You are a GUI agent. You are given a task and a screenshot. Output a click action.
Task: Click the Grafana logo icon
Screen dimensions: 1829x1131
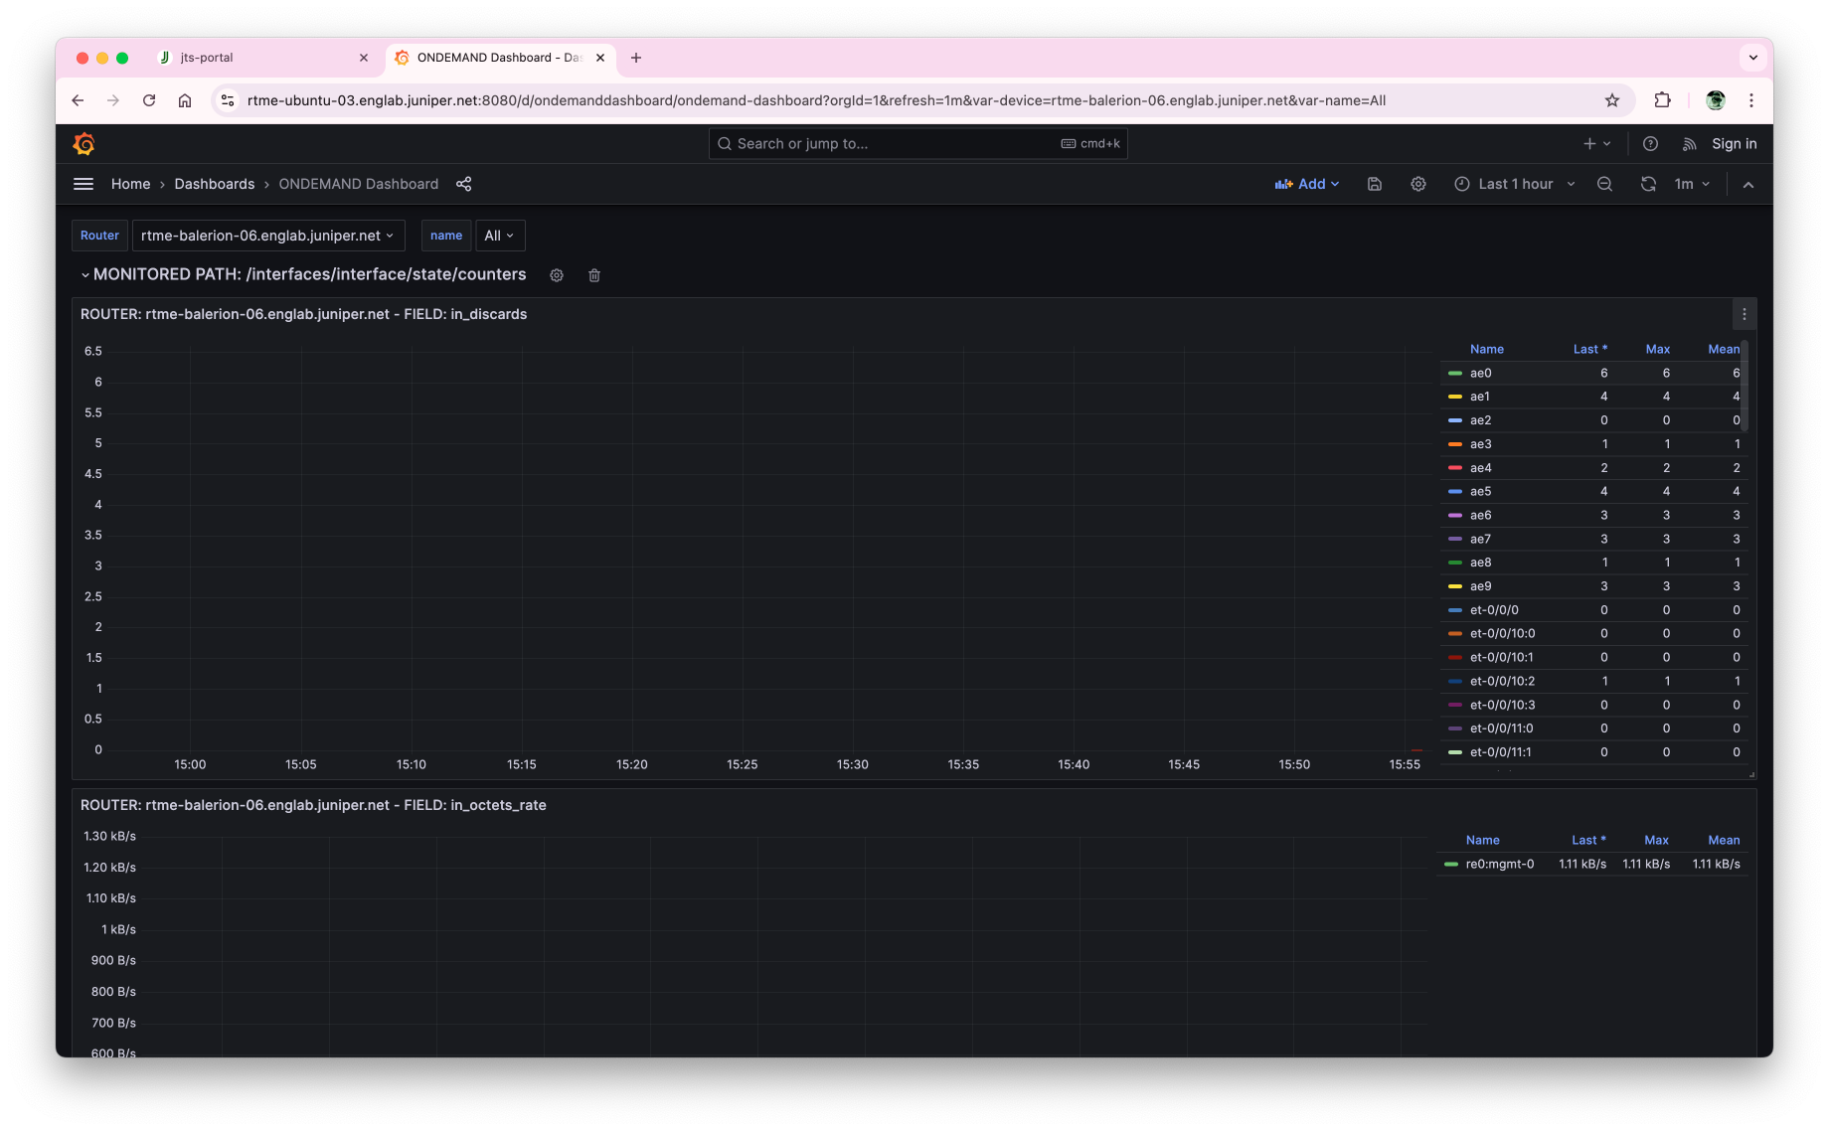click(84, 144)
